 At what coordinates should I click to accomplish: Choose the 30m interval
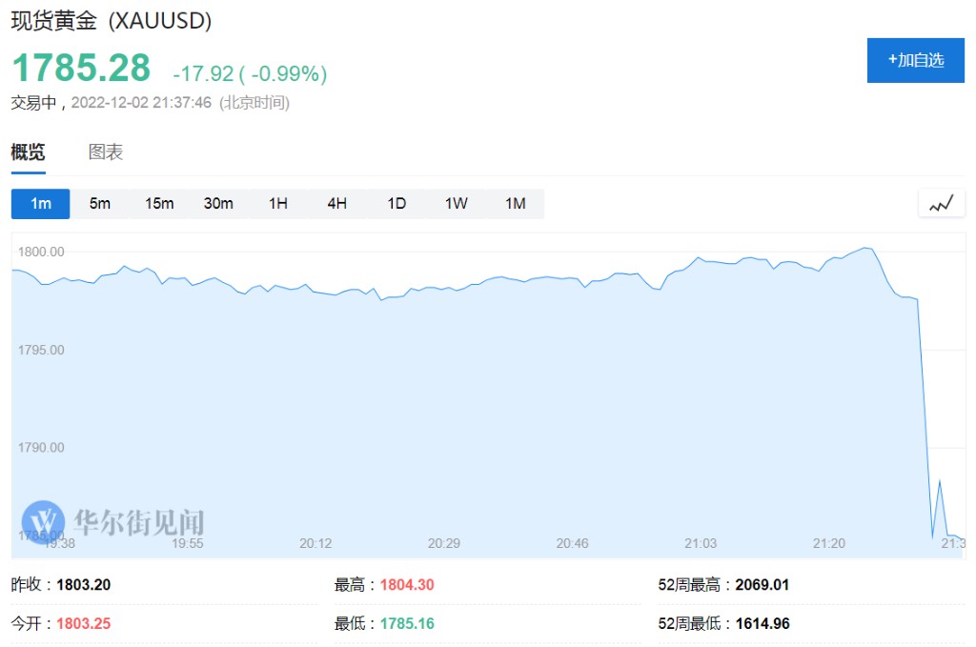(x=218, y=204)
